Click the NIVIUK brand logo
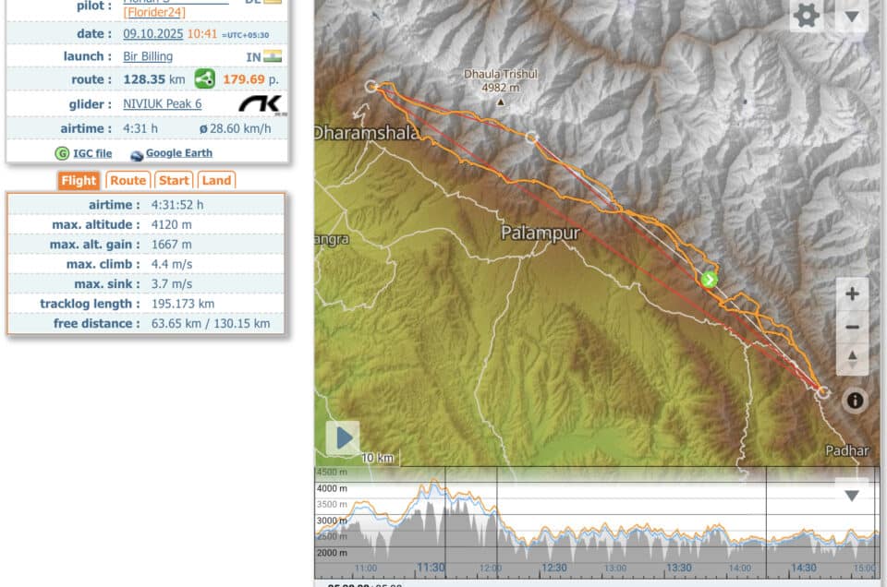This screenshot has width=887, height=587. (262, 103)
